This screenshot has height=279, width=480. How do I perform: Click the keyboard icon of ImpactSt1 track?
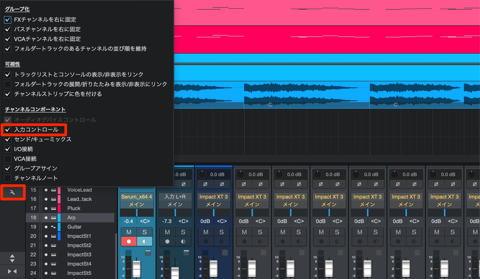[x=54, y=236]
